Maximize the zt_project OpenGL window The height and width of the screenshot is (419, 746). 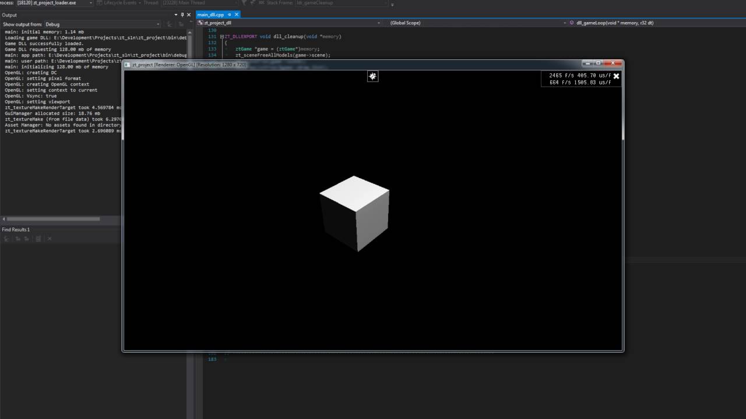coord(598,63)
